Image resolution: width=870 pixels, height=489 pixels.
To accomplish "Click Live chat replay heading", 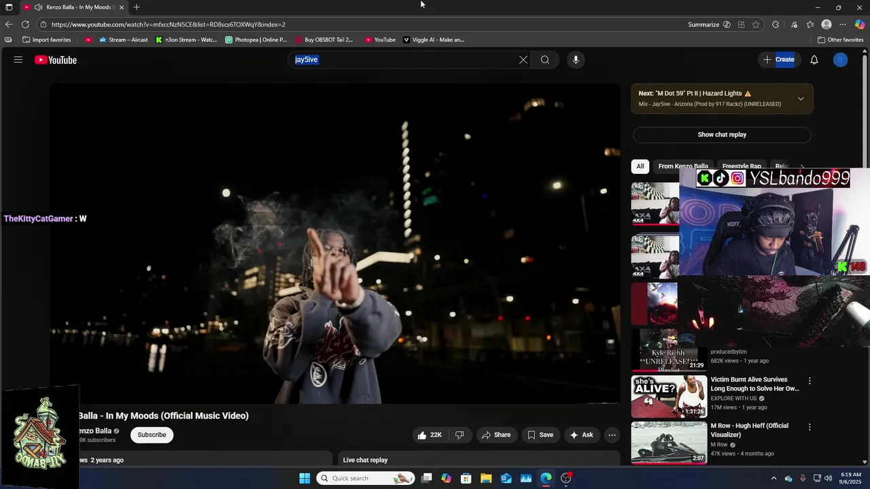I will click(x=365, y=460).
